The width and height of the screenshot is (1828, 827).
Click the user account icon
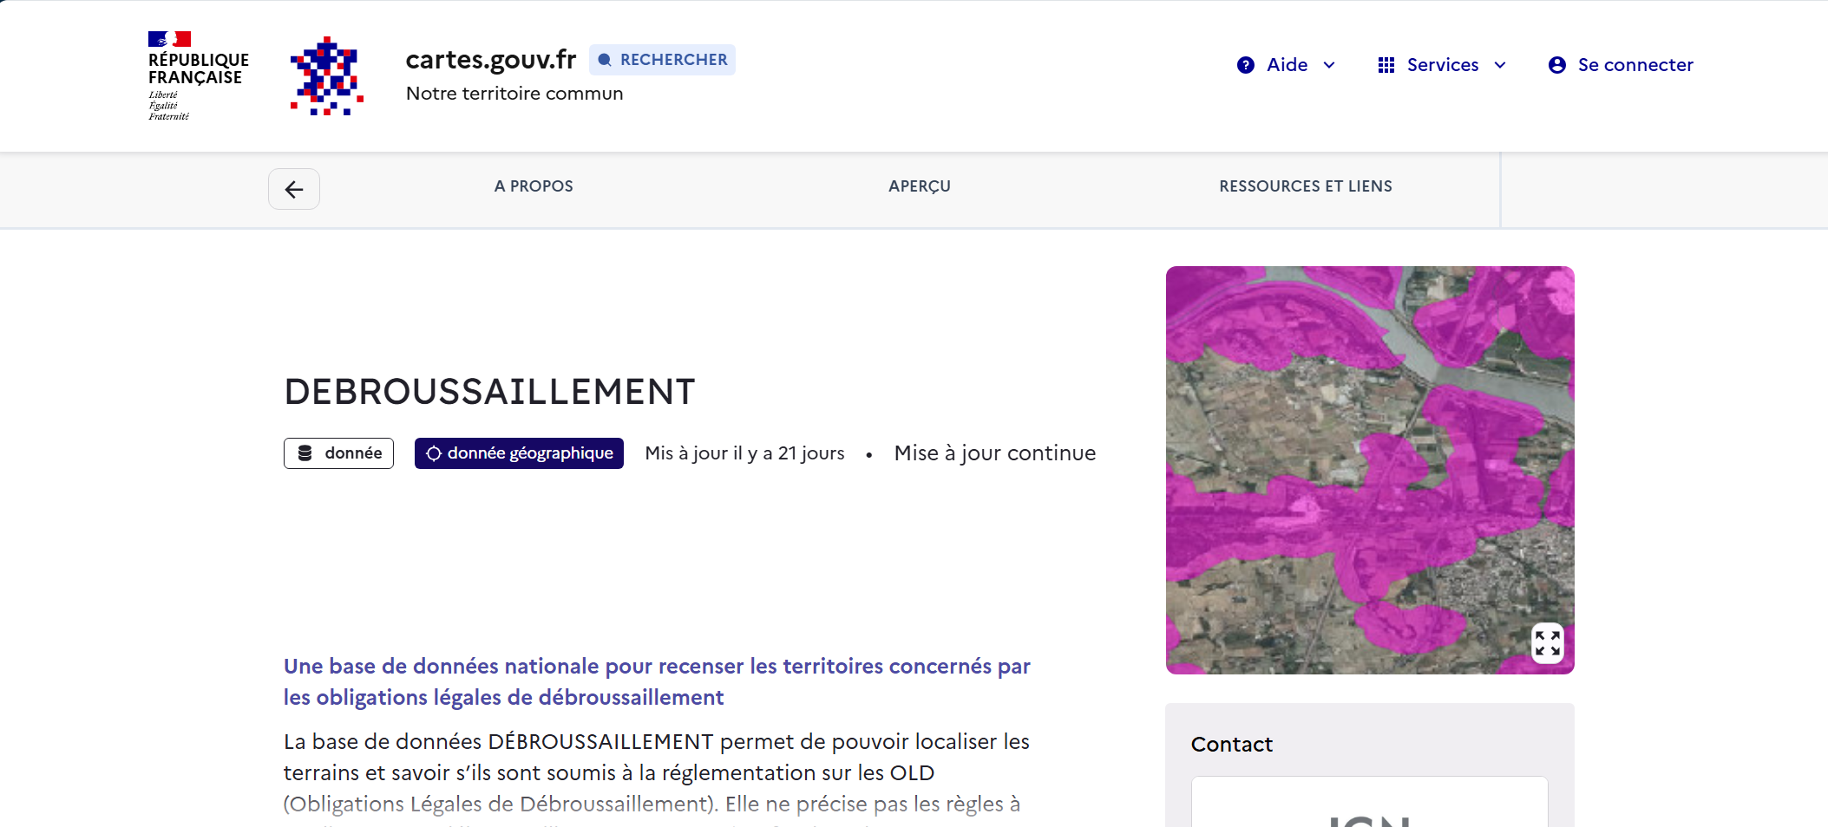coord(1557,65)
